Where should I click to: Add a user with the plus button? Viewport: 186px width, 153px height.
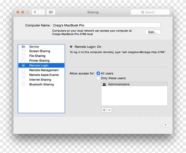104,110
